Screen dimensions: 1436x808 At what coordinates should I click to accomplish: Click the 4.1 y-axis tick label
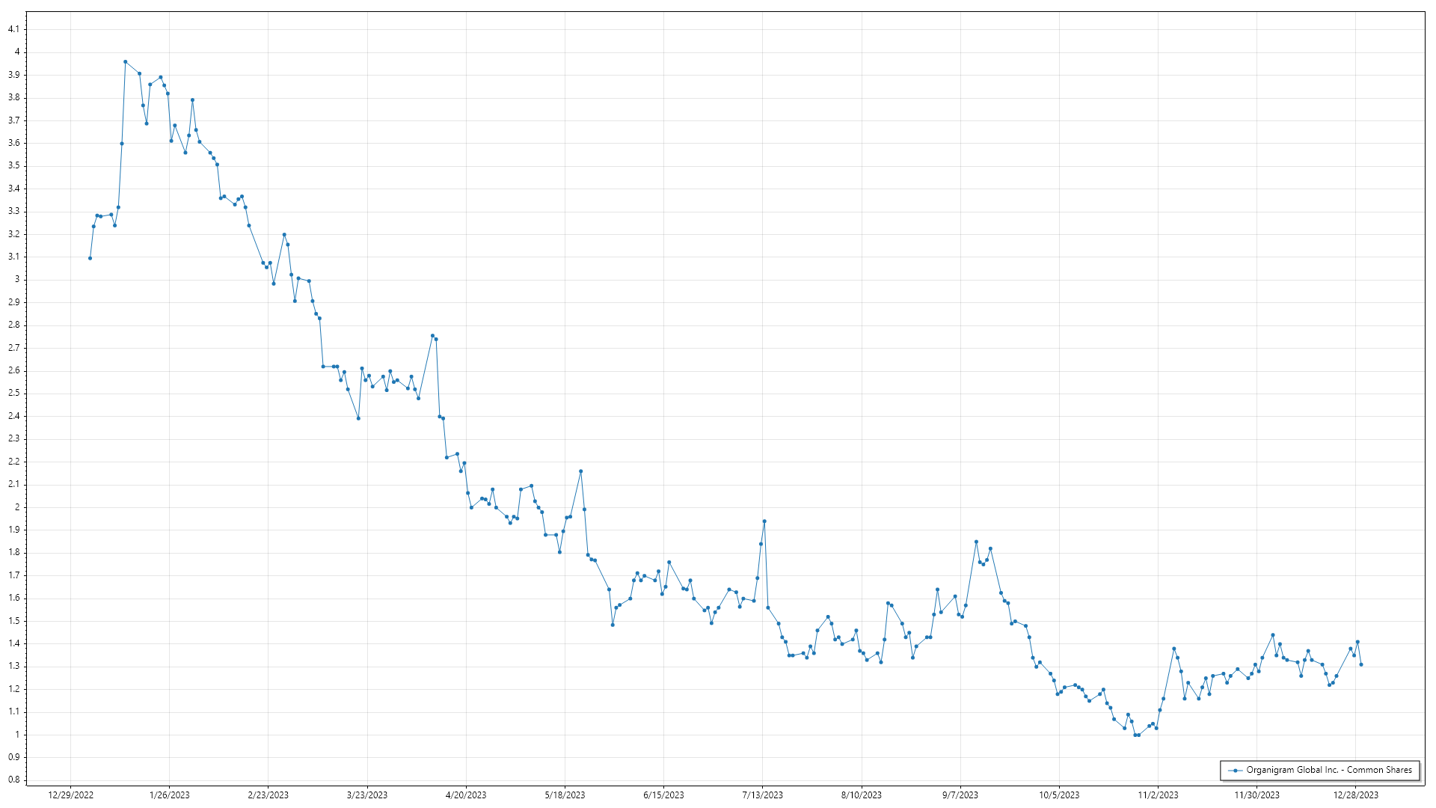click(14, 29)
